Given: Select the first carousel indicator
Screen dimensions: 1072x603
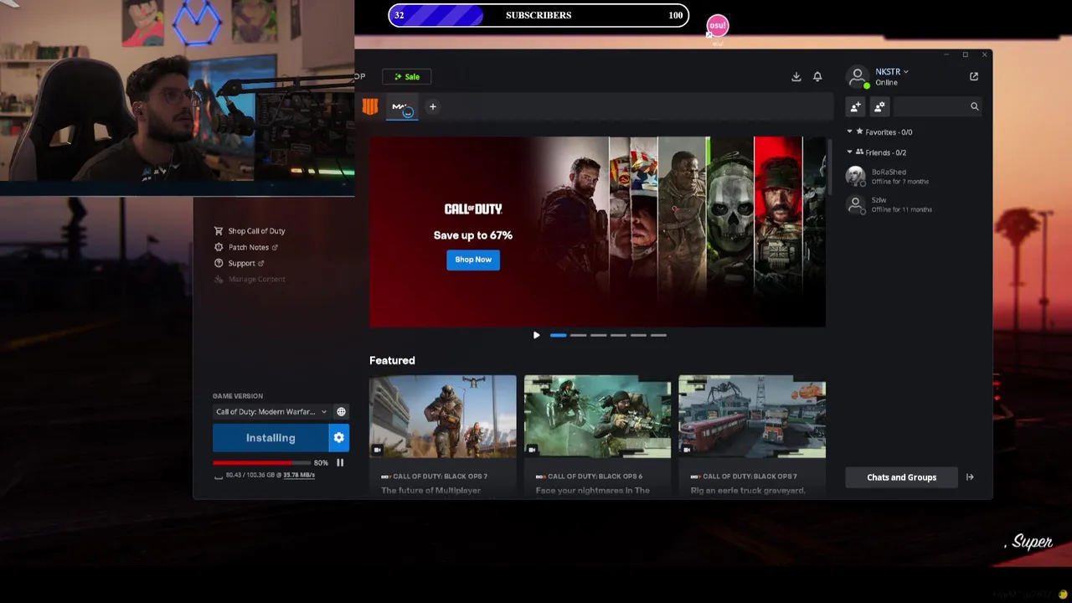Looking at the screenshot, I should (x=558, y=335).
